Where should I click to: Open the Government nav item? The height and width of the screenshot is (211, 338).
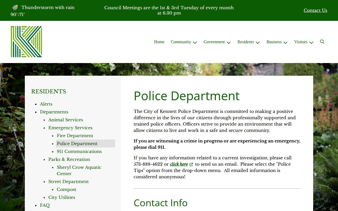click(214, 42)
